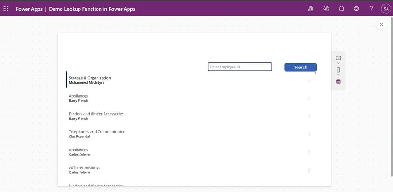The width and height of the screenshot is (393, 192).
Task: Click the Power Apps header title
Action: click(29, 9)
